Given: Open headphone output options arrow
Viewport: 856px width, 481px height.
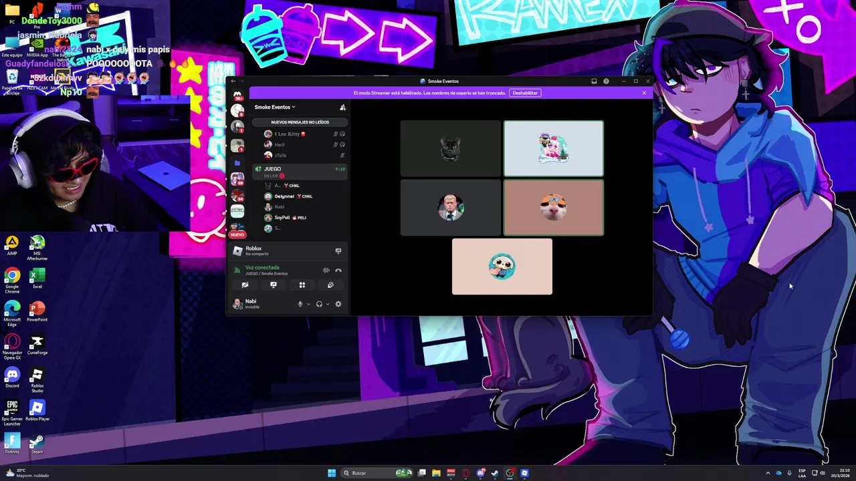Looking at the screenshot, I should pos(328,304).
